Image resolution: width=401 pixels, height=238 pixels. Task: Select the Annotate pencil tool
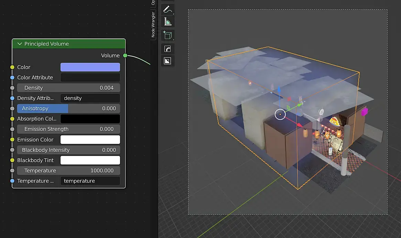pyautogui.click(x=167, y=9)
